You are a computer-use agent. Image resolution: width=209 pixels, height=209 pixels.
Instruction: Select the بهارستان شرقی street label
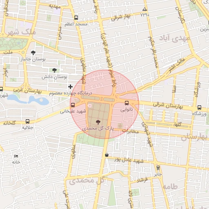[168, 106]
